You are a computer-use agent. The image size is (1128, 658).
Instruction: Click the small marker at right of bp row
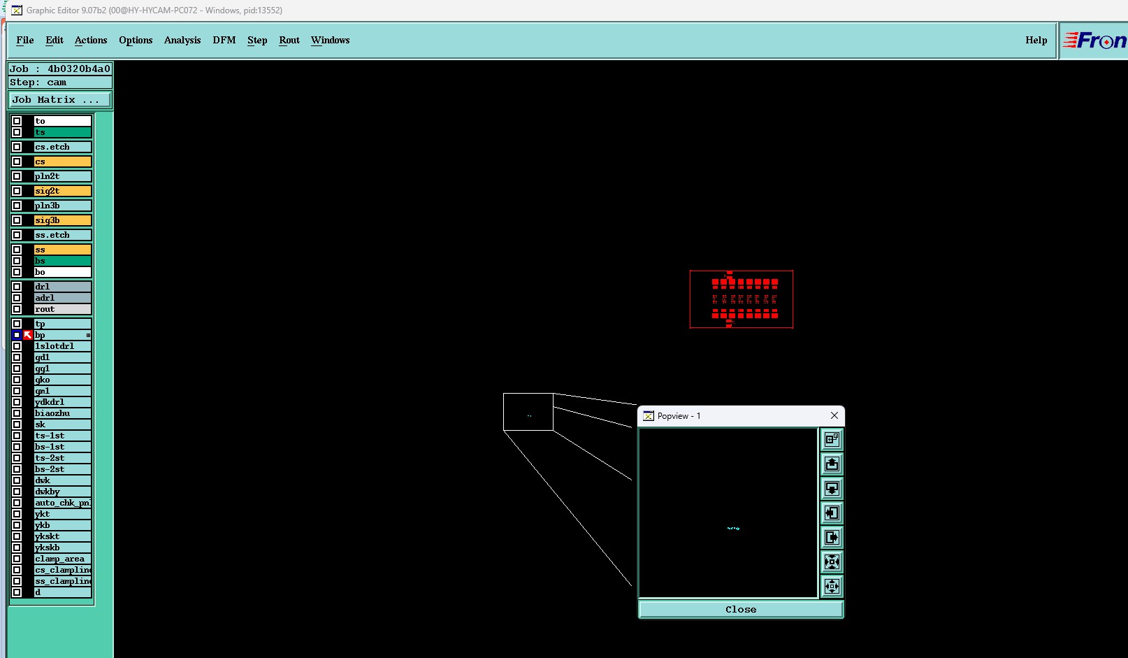[x=88, y=335]
